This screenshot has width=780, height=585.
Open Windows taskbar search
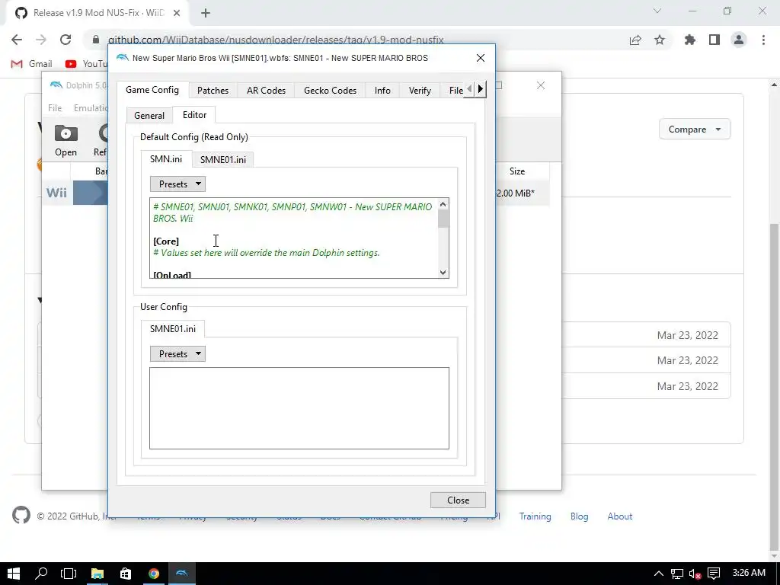pos(41,574)
